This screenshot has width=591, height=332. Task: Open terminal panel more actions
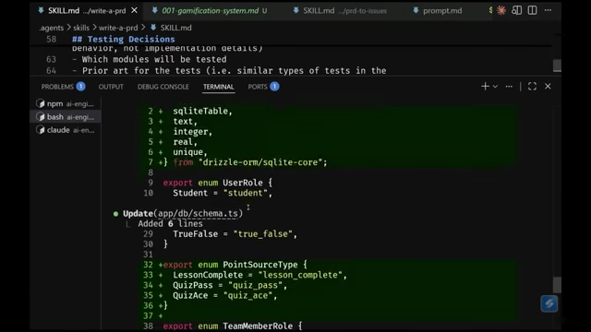point(509,87)
